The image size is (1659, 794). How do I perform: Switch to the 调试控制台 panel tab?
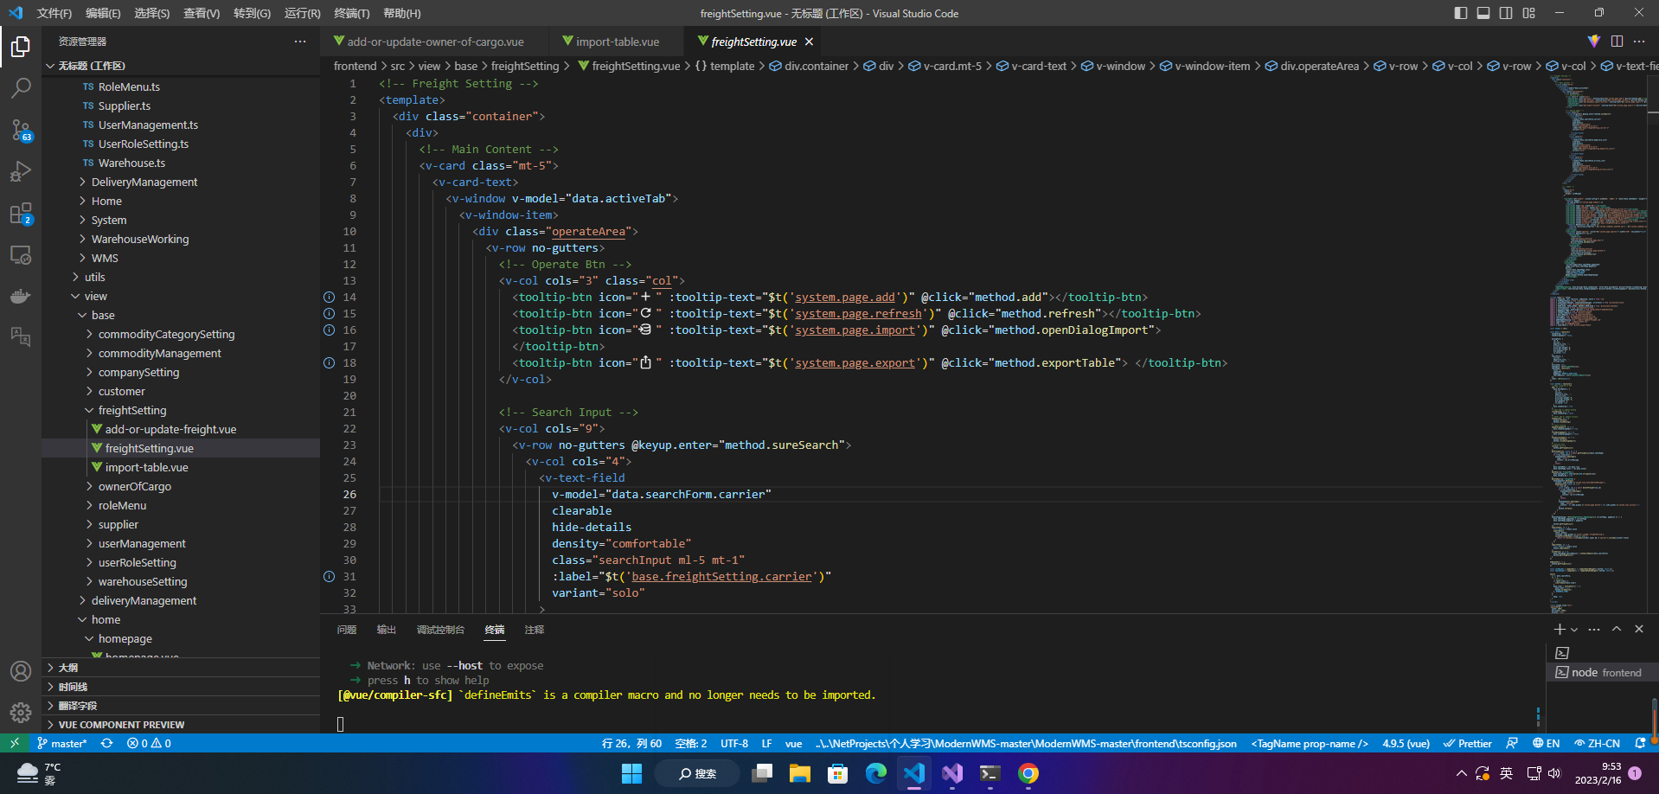(440, 630)
